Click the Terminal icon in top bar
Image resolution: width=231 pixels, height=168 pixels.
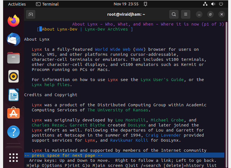point(38,4)
